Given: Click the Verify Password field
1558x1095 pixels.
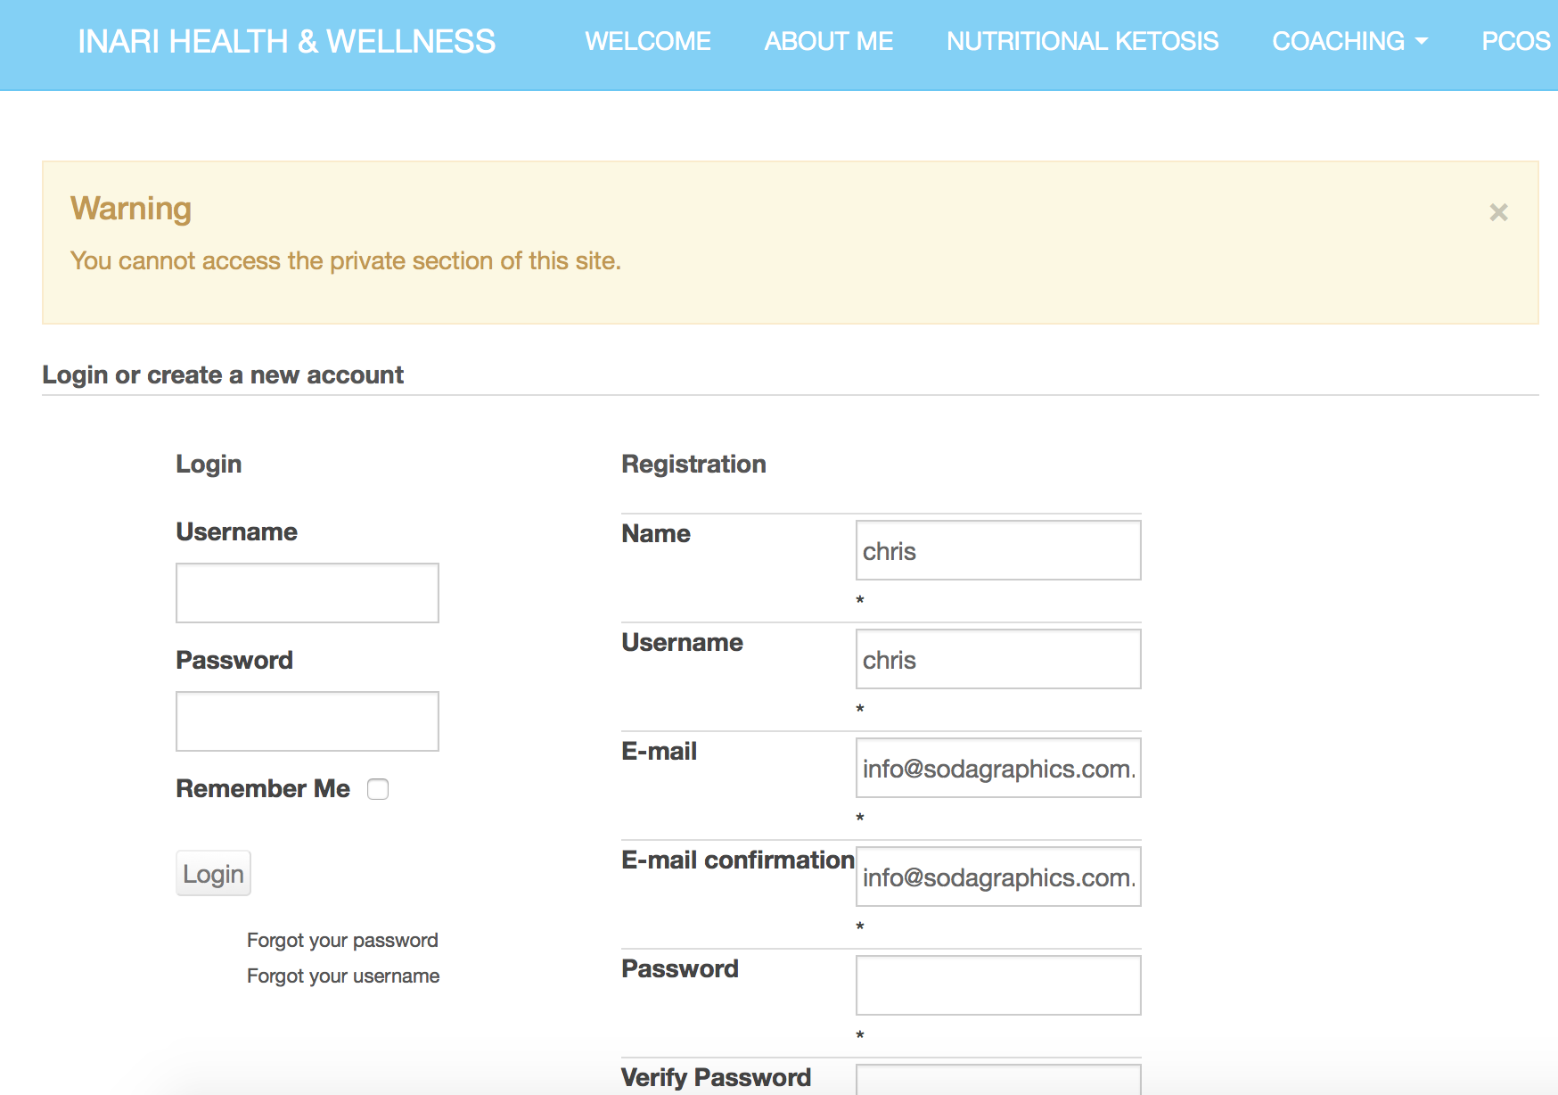Looking at the screenshot, I should tap(998, 1080).
